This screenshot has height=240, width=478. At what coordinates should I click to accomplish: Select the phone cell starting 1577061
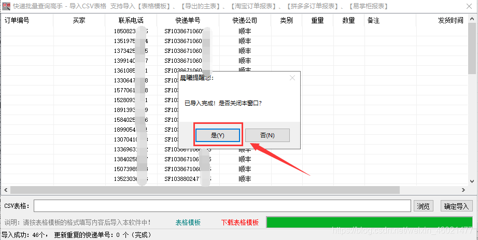point(131,90)
